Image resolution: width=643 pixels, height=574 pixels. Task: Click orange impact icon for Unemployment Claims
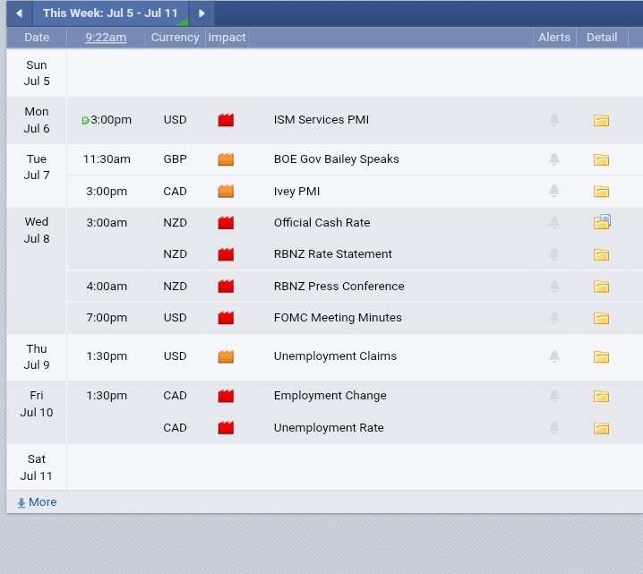point(226,356)
